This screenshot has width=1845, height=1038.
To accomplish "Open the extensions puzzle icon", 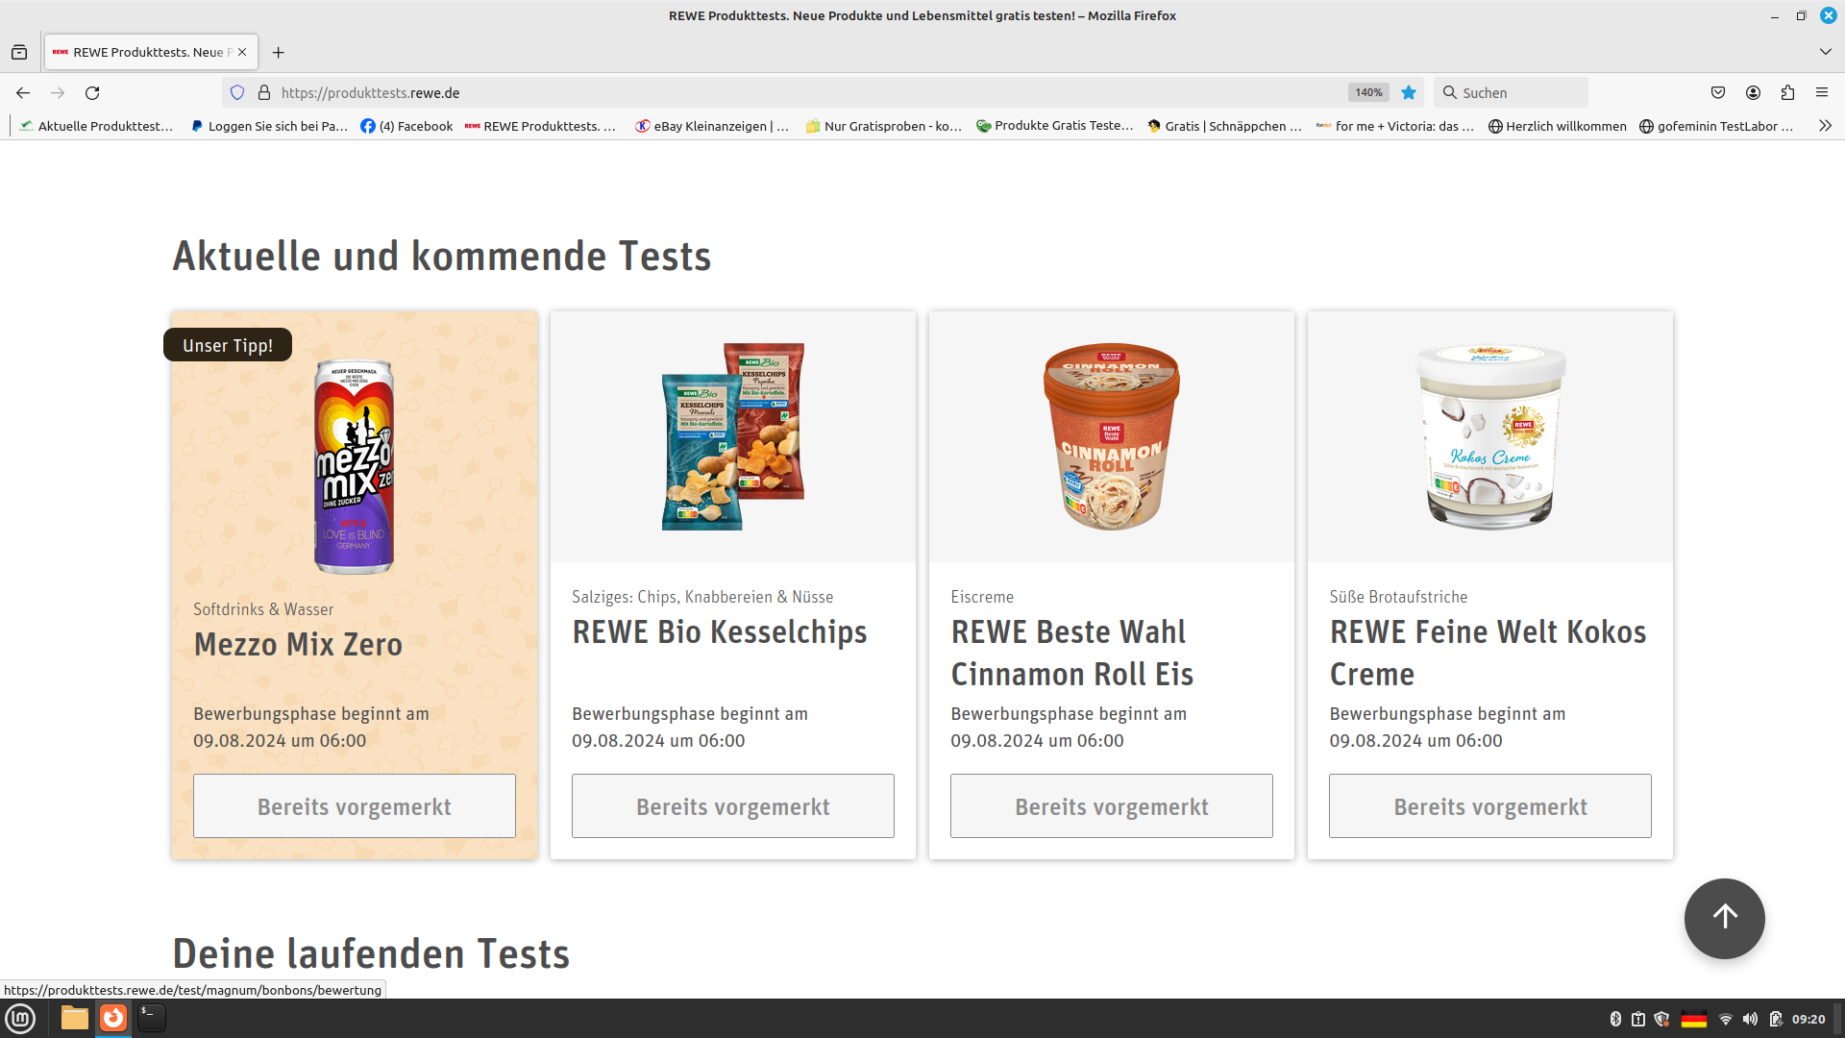I will click(x=1787, y=93).
